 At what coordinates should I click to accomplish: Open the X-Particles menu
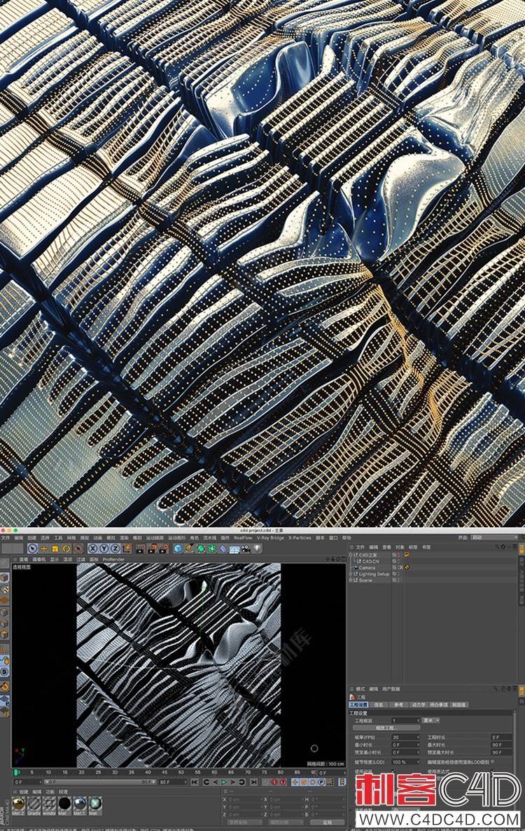[300, 538]
